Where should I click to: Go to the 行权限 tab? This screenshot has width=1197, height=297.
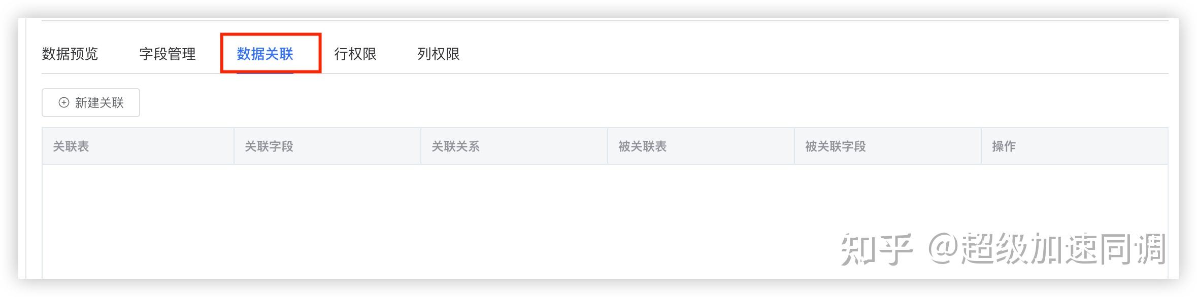pyautogui.click(x=355, y=54)
